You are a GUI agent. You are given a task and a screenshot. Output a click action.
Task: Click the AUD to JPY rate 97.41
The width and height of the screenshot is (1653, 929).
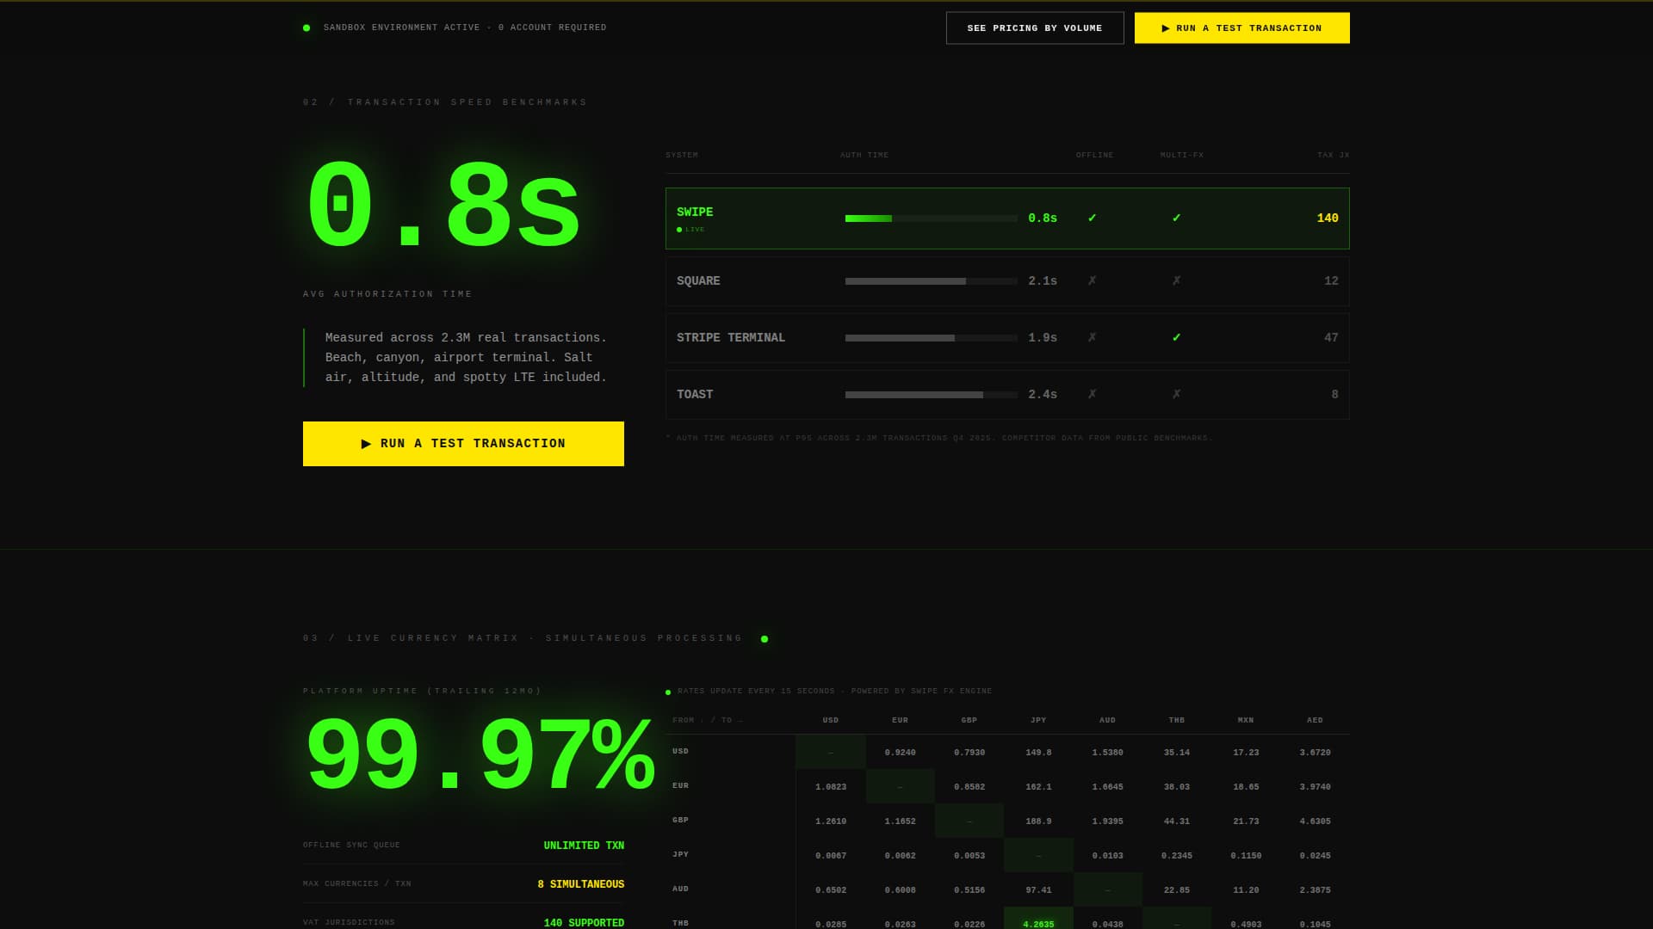(1038, 890)
